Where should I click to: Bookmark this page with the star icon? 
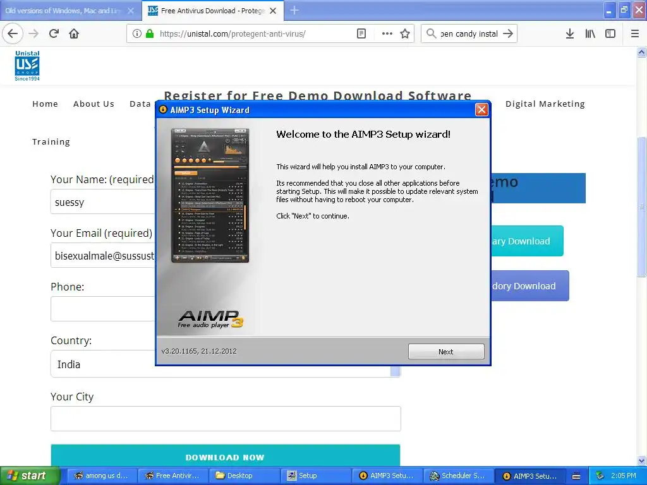click(405, 33)
